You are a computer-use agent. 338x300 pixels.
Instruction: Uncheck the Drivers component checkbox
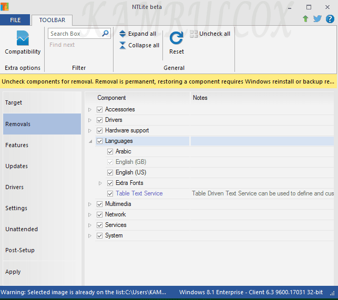click(99, 120)
